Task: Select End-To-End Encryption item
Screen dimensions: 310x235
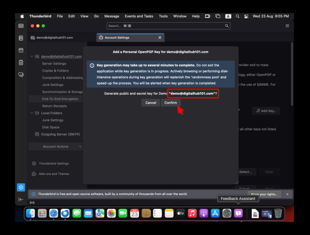Action: click(60, 99)
